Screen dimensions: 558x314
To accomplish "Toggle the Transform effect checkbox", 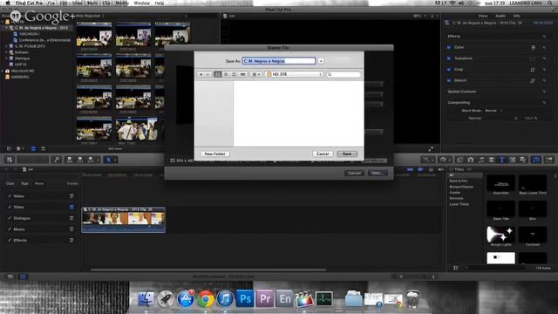I will click(449, 58).
